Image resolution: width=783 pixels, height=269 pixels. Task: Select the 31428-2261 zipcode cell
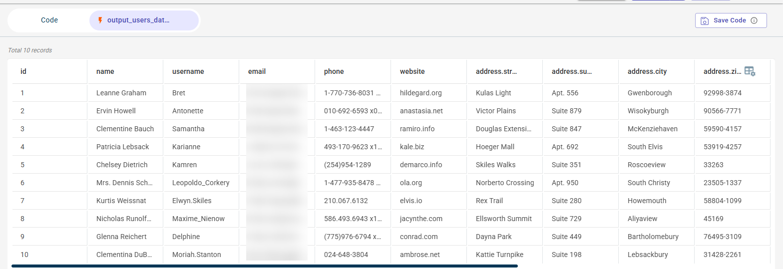tap(722, 255)
